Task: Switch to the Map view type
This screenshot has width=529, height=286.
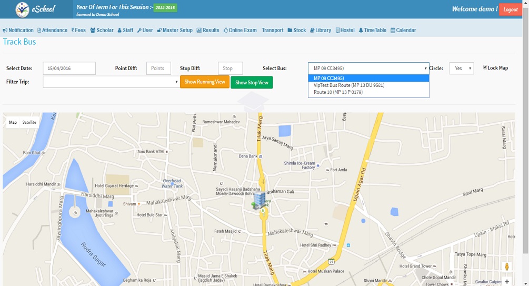Action: pos(13,122)
